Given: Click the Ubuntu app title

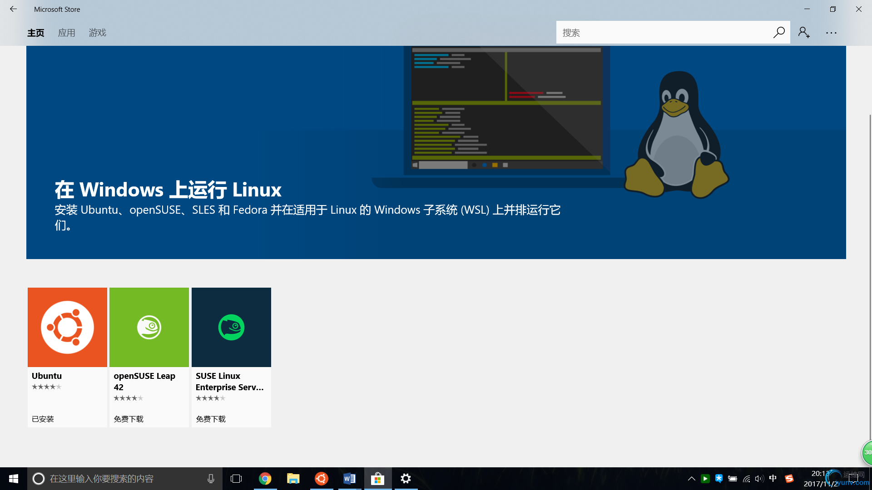Looking at the screenshot, I should tap(47, 376).
